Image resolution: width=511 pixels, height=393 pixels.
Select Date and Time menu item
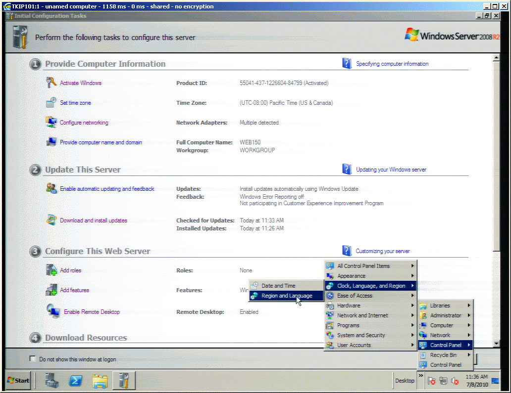click(x=287, y=286)
